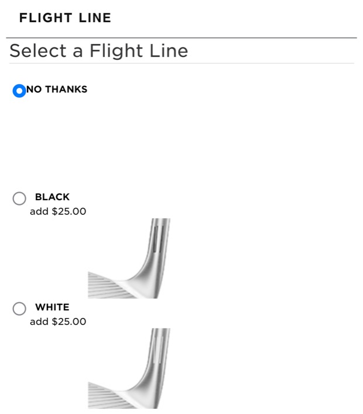
Task: Click the "BLACK" option label text
Action: 52,197
